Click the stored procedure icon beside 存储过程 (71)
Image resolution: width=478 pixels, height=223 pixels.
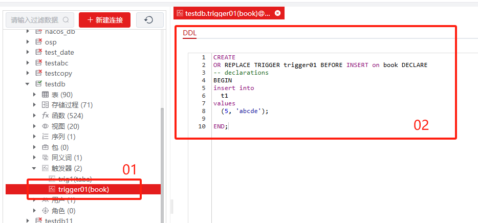[x=45, y=105]
